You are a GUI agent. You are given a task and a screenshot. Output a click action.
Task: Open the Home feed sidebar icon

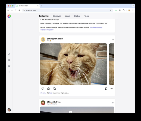click(x=9, y=54)
